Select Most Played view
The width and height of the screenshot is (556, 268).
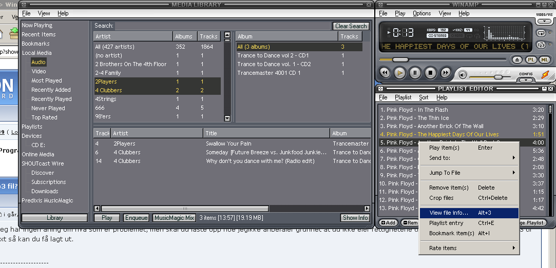pos(46,80)
